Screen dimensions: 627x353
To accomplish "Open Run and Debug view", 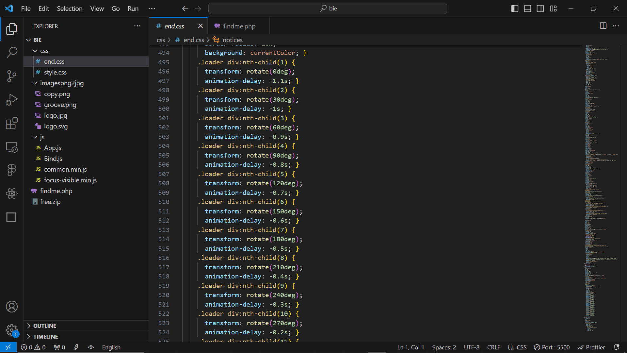I will 12,100.
